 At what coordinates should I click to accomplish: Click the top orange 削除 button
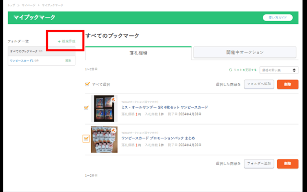click(287, 84)
